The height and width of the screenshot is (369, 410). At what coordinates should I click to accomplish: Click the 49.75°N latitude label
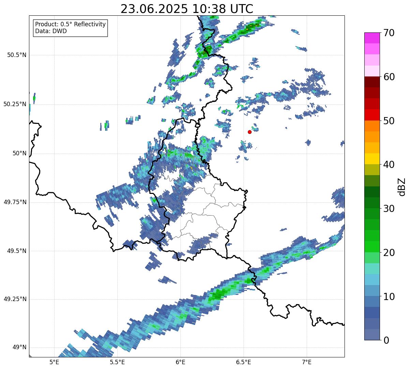click(15, 202)
